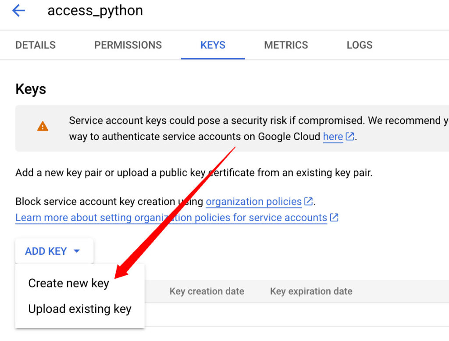Click the orange warning triangle icon

coord(43,127)
